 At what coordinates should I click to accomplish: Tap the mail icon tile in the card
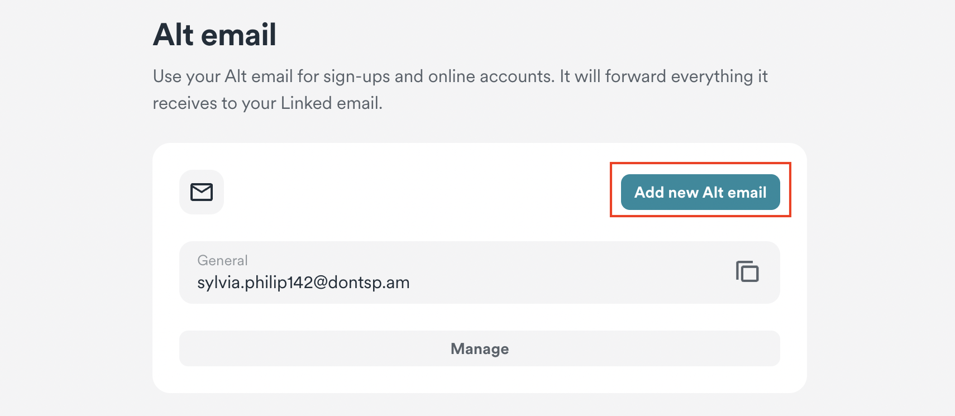(x=202, y=192)
